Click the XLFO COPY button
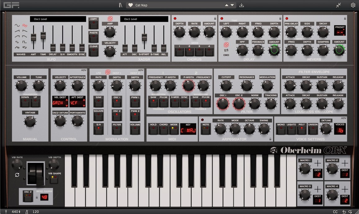 93,24
